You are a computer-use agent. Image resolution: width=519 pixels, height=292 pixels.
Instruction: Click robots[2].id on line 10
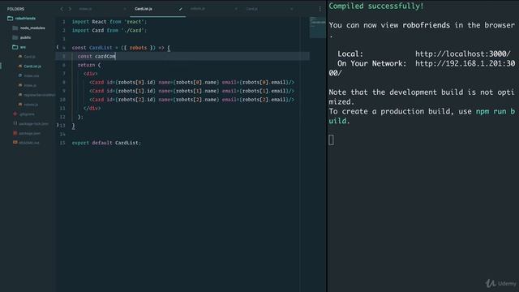[135, 99]
